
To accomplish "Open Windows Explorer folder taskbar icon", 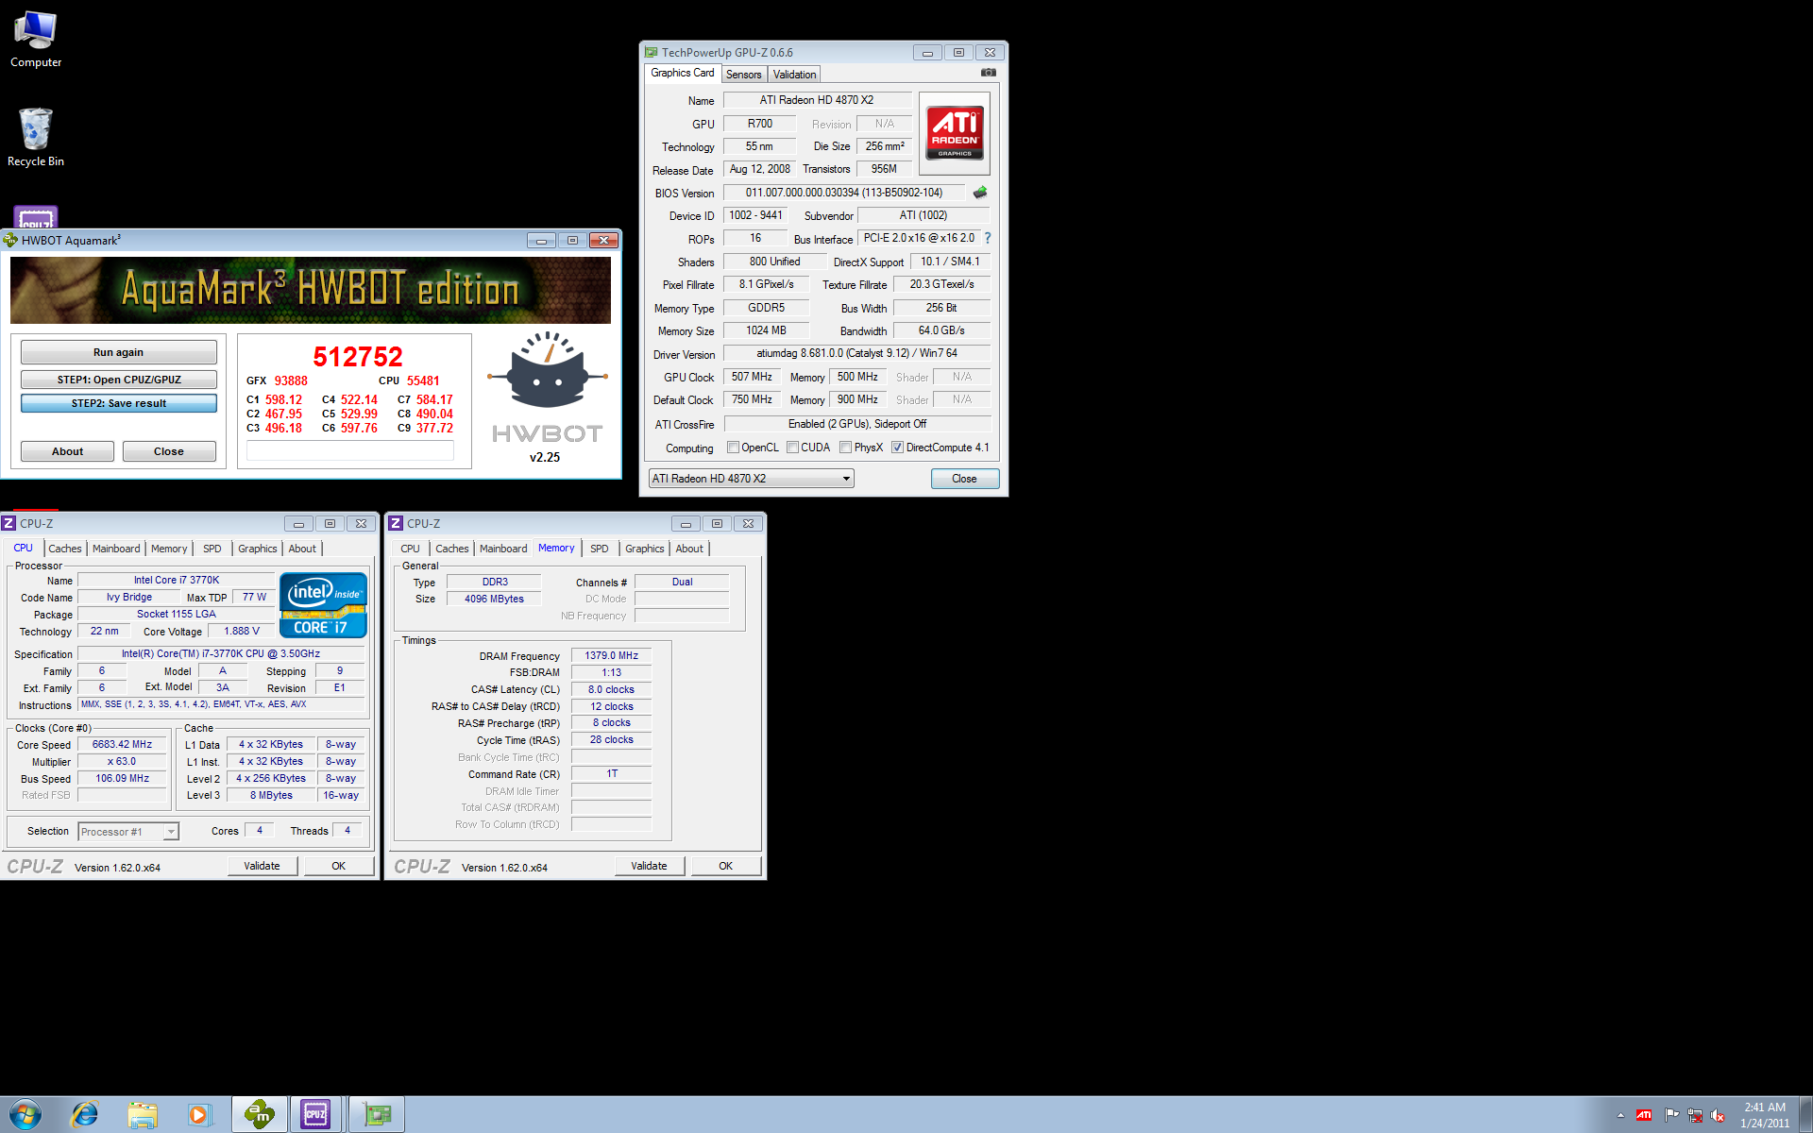I will [x=143, y=1115].
